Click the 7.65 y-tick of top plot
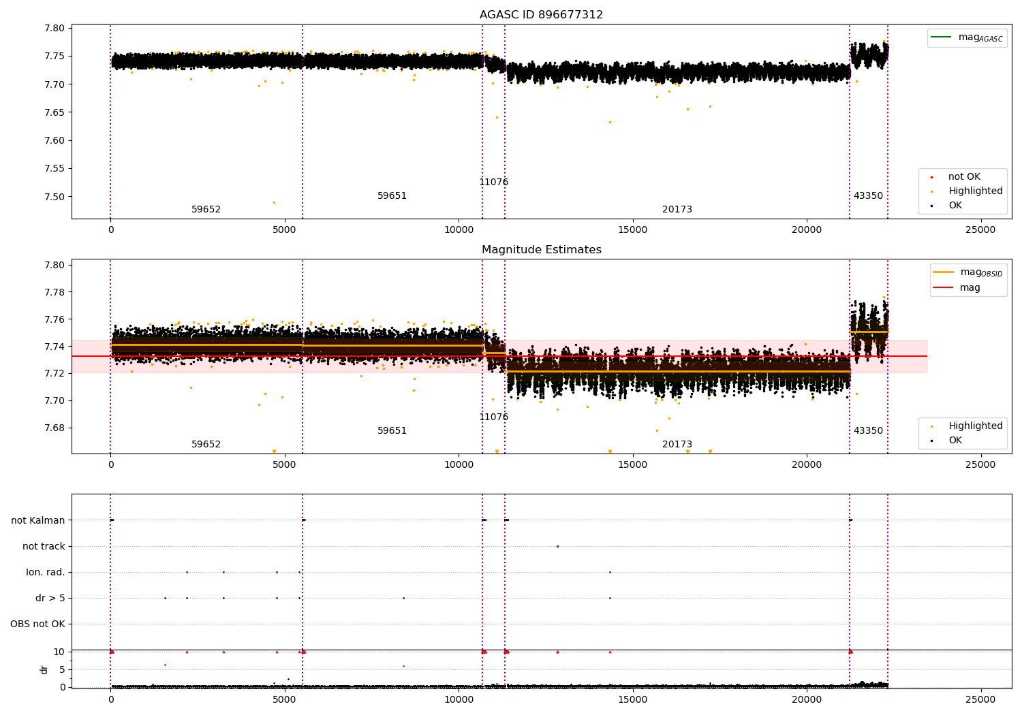Image resolution: width=1022 pixels, height=715 pixels. tap(55, 112)
